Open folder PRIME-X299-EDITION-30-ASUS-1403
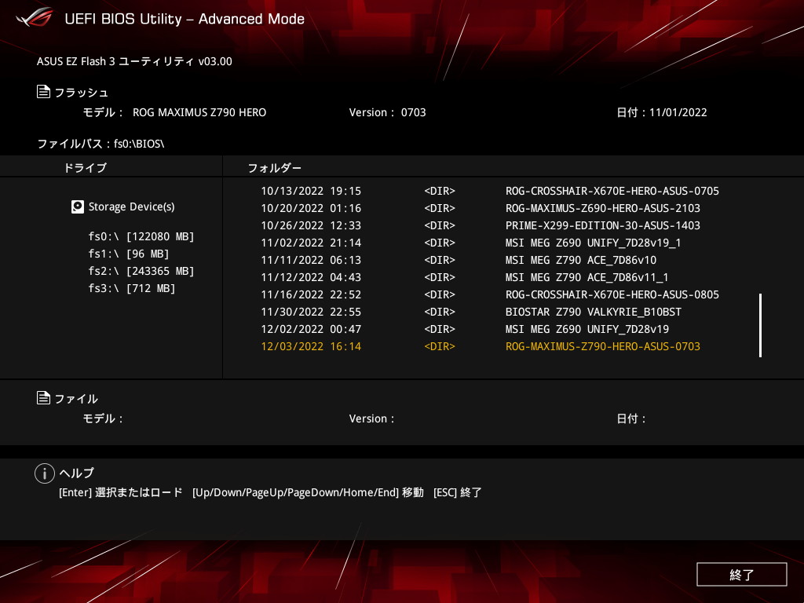 (x=602, y=225)
